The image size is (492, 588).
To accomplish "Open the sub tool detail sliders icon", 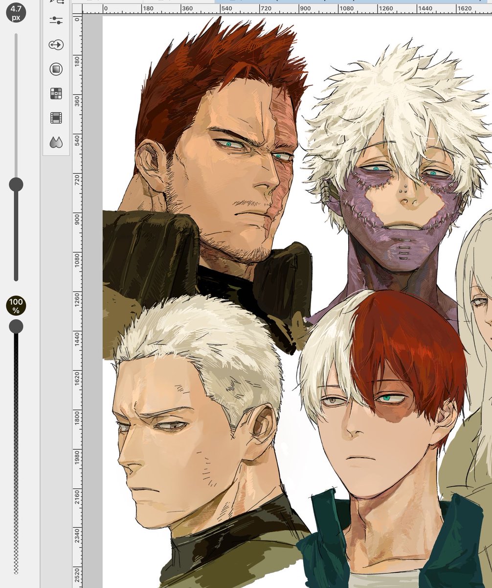I will click(x=56, y=20).
